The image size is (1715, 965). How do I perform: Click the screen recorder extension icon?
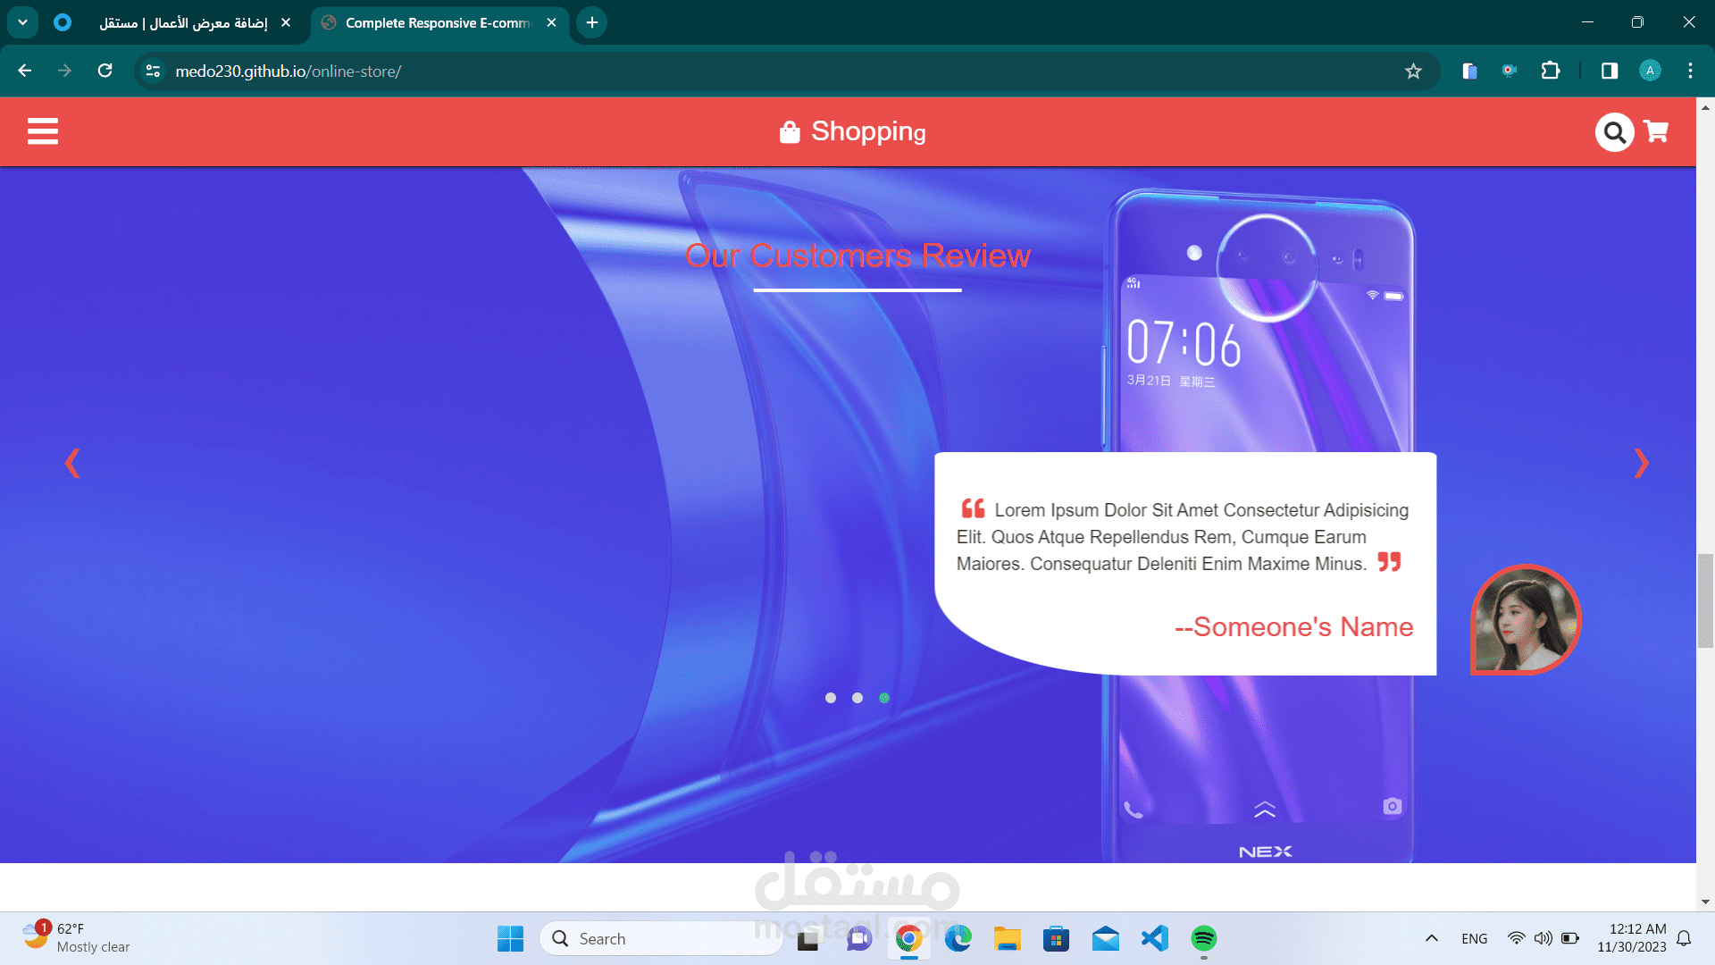(x=1510, y=71)
